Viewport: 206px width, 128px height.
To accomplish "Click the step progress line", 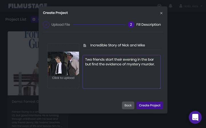I will (99, 25).
